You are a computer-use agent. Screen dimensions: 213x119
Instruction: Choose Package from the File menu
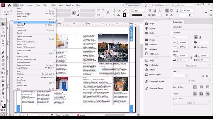pos(35,77)
